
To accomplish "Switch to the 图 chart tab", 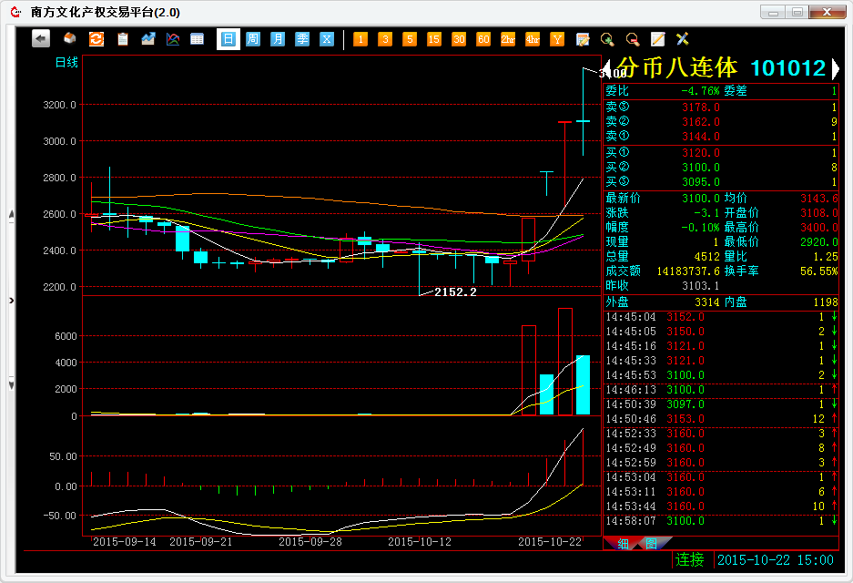I will pos(650,544).
